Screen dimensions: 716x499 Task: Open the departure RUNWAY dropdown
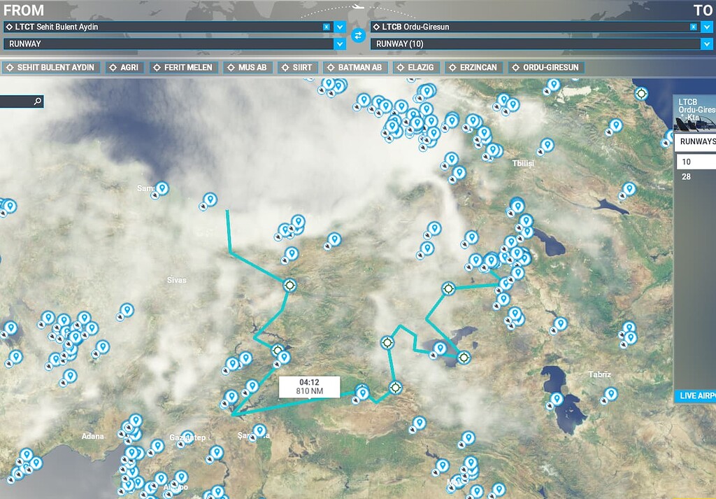click(338, 43)
